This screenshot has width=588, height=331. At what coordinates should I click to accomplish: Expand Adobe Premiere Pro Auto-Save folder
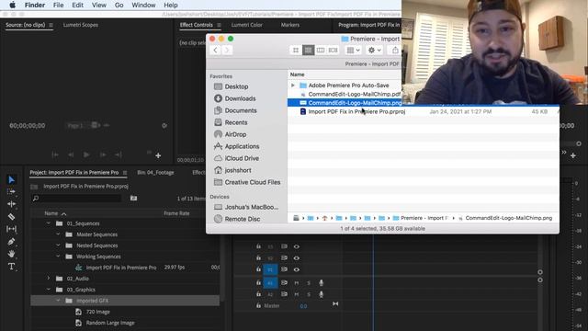(x=293, y=86)
